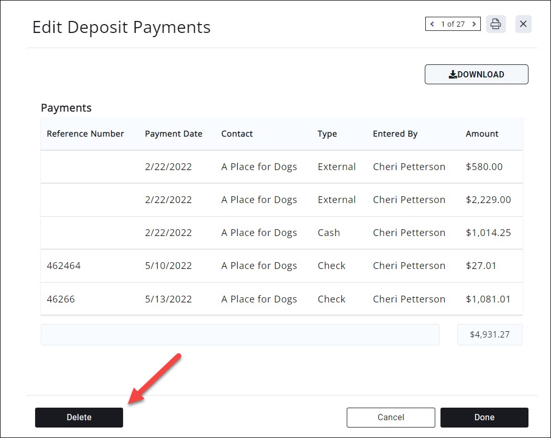Image resolution: width=551 pixels, height=438 pixels.
Task: Select check payment with reference 46266
Action: 281,299
